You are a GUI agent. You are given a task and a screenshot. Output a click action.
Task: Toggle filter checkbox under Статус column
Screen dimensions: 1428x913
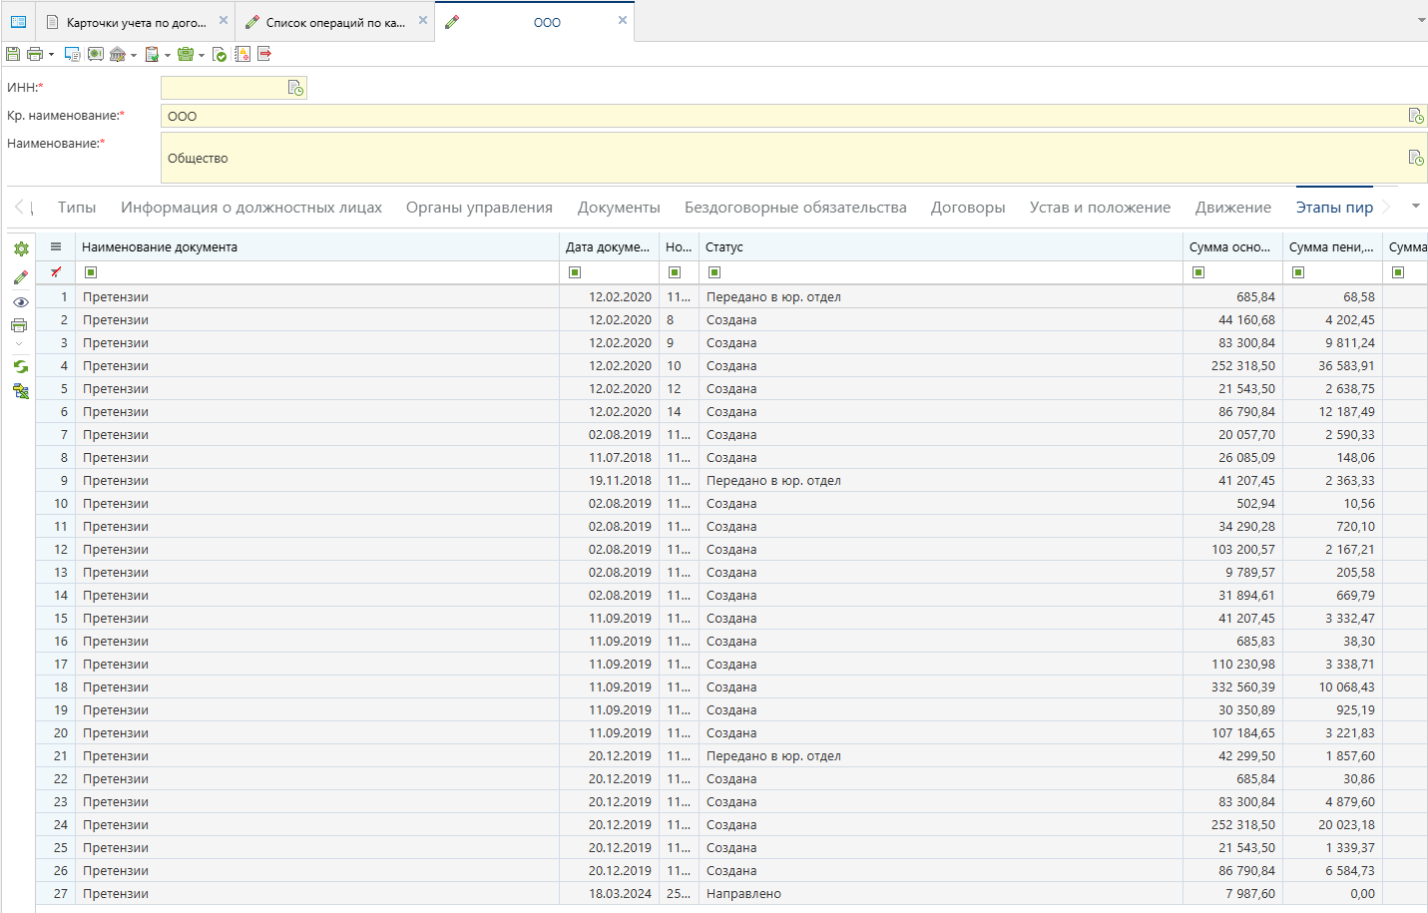(714, 272)
